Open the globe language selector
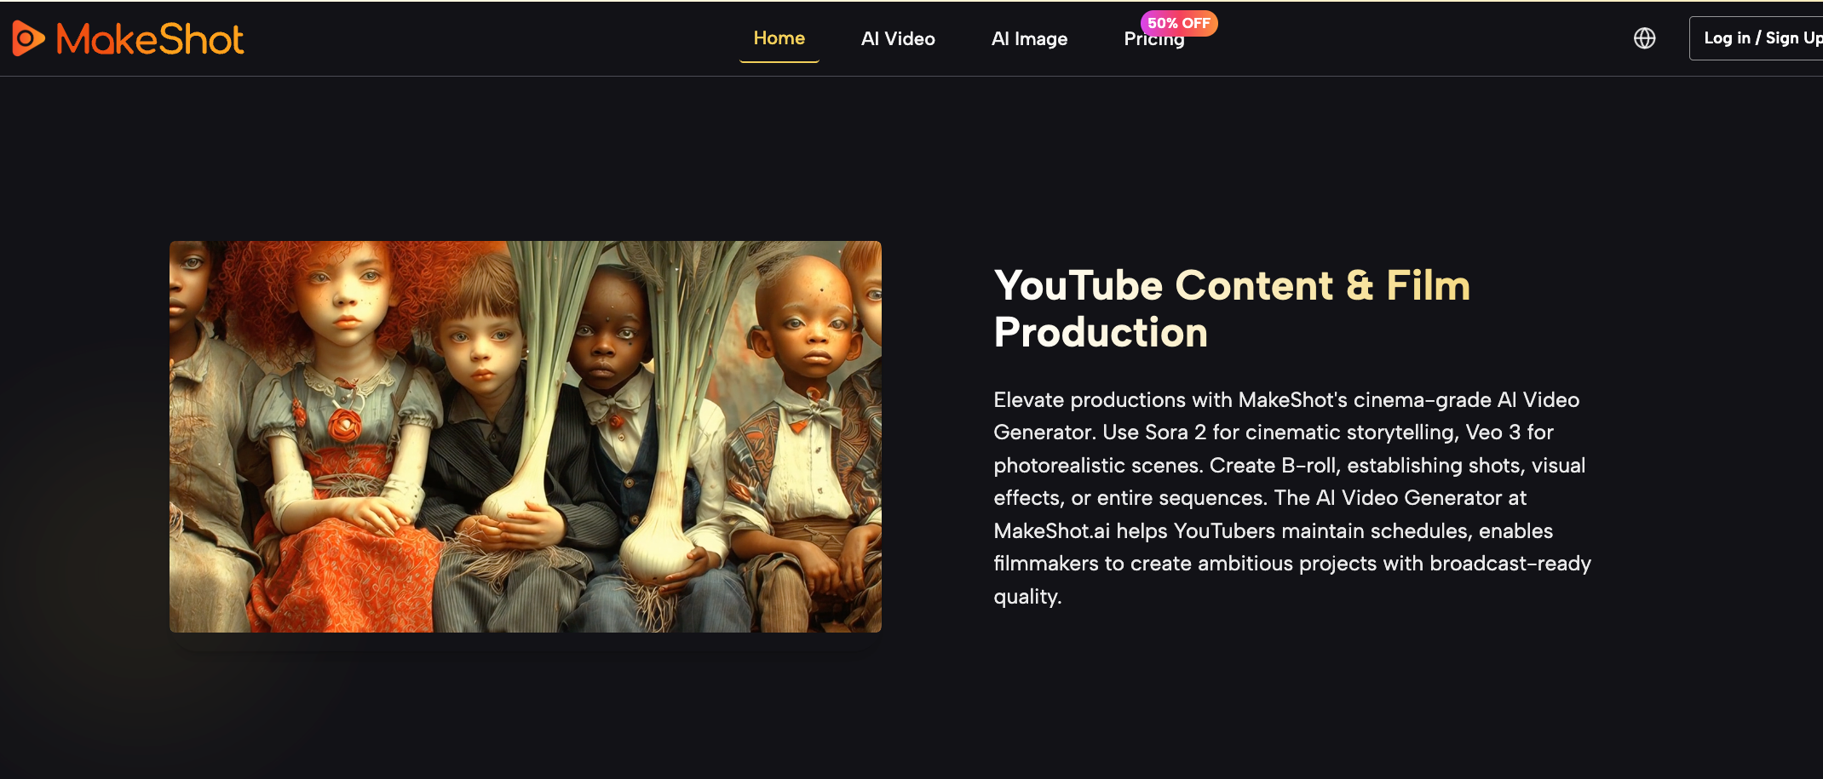Image resolution: width=1823 pixels, height=779 pixels. [1644, 38]
